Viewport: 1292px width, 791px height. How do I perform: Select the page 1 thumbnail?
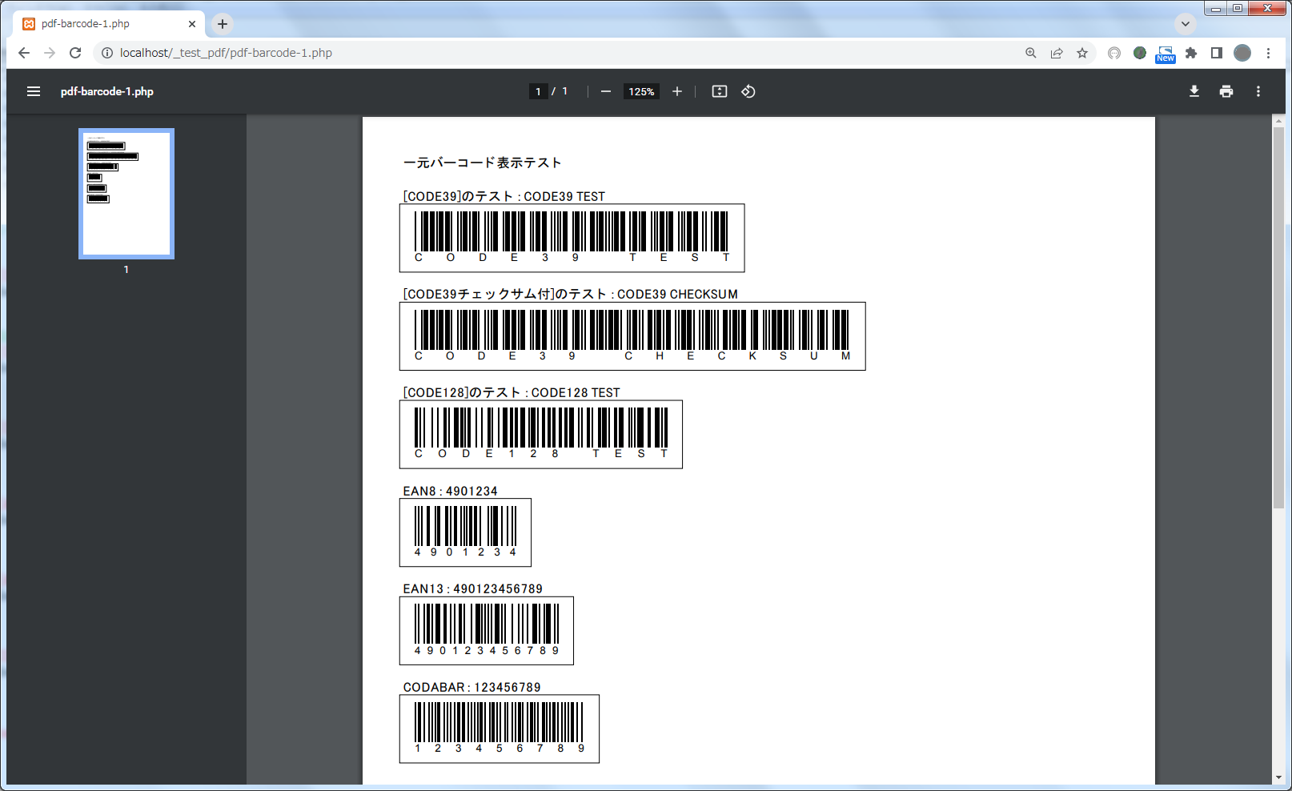click(126, 194)
